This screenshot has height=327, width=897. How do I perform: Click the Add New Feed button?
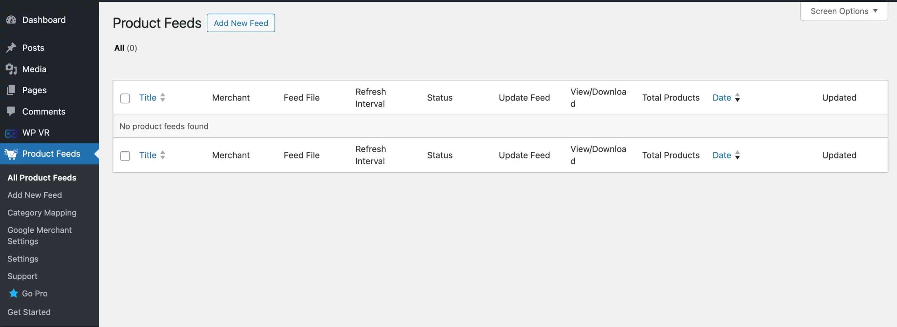pyautogui.click(x=241, y=23)
